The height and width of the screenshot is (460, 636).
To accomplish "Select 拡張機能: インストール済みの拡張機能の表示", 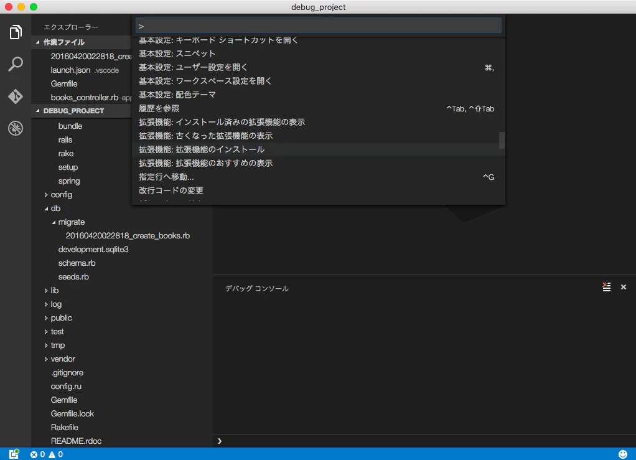I will tap(319, 122).
